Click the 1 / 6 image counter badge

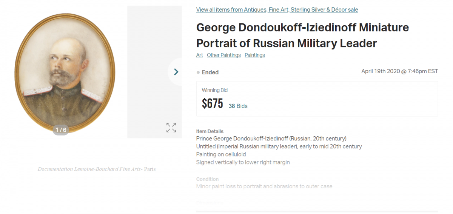(61, 130)
